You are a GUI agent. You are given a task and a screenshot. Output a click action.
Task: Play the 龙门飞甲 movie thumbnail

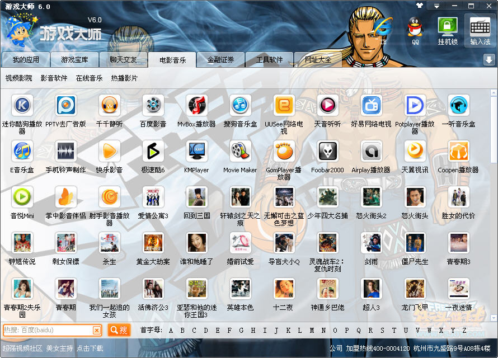(415, 289)
